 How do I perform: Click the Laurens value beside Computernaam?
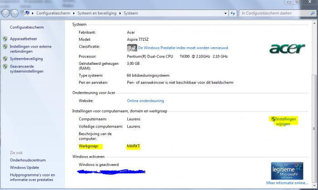(x=134, y=119)
